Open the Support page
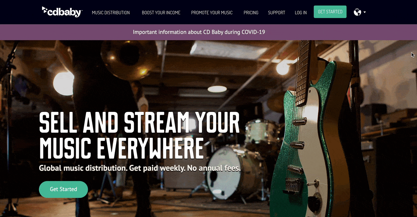417x217 pixels. [x=277, y=12]
